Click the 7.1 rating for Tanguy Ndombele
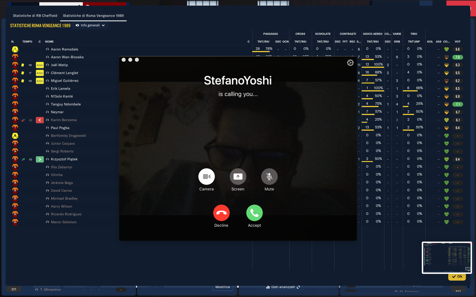The image size is (476, 297). [457, 104]
